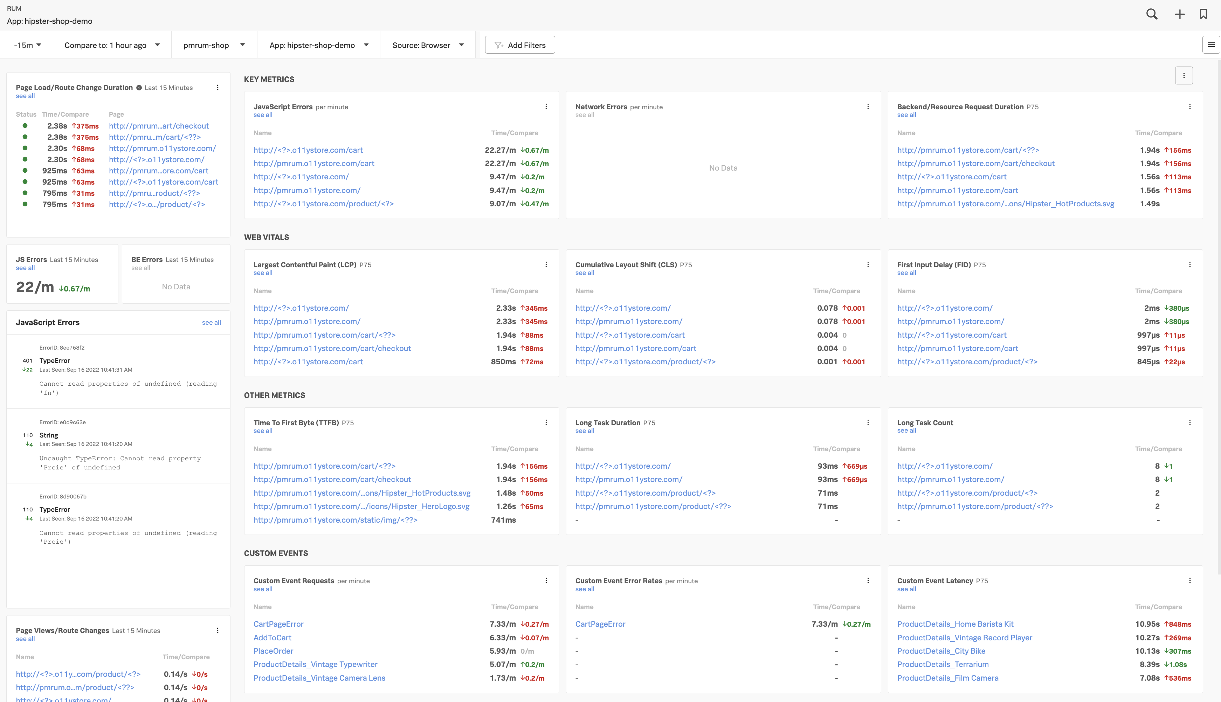Open Network Errors card kebab menu
1221x702 pixels.
pos(868,106)
